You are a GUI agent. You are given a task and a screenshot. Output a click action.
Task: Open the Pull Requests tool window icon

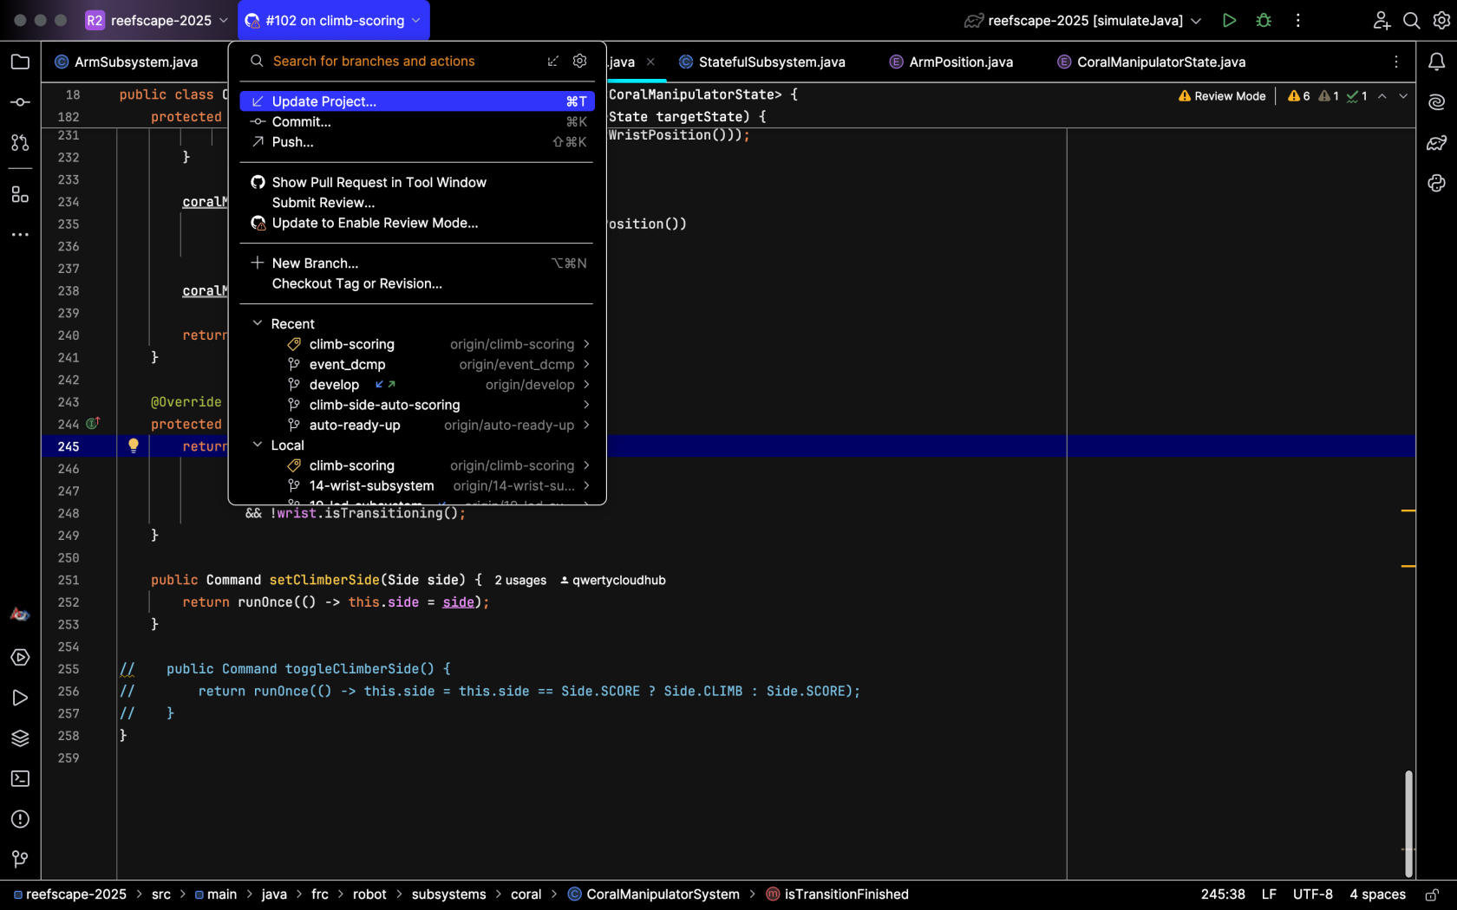20,143
